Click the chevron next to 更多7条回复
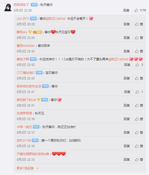This screenshot has width=149, height=175. (37, 168)
